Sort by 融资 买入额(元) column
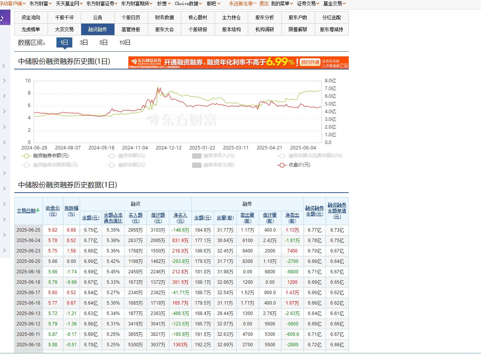Image resolution: width=481 pixels, height=354 pixels. [136, 218]
